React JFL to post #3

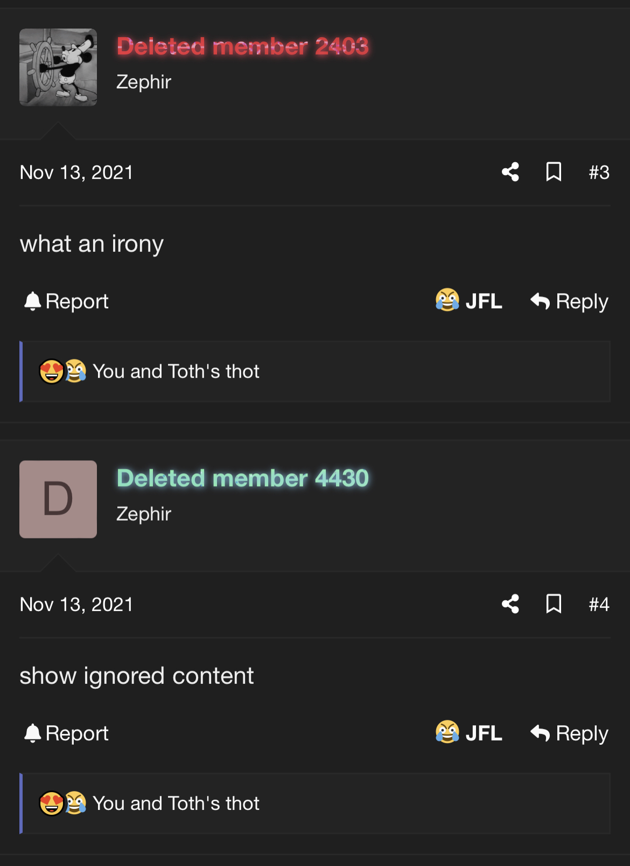pyautogui.click(x=469, y=301)
